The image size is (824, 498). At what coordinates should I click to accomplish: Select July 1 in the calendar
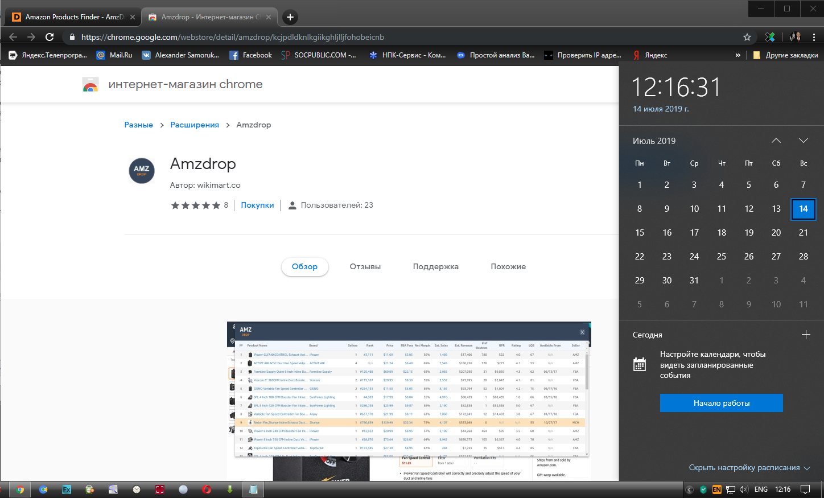click(640, 185)
